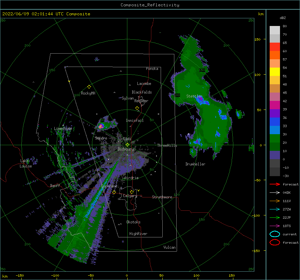
Task: Select the bright yellow 51-54 dBZ swatch
Action: point(275,72)
